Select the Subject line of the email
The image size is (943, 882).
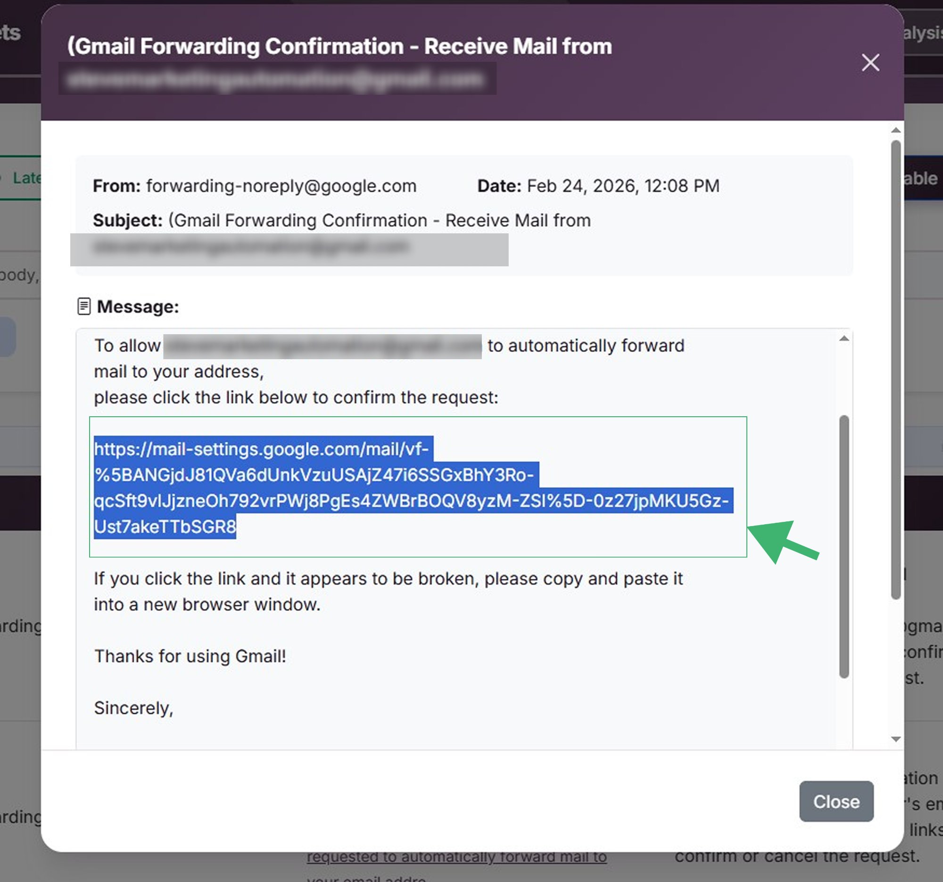click(x=332, y=220)
